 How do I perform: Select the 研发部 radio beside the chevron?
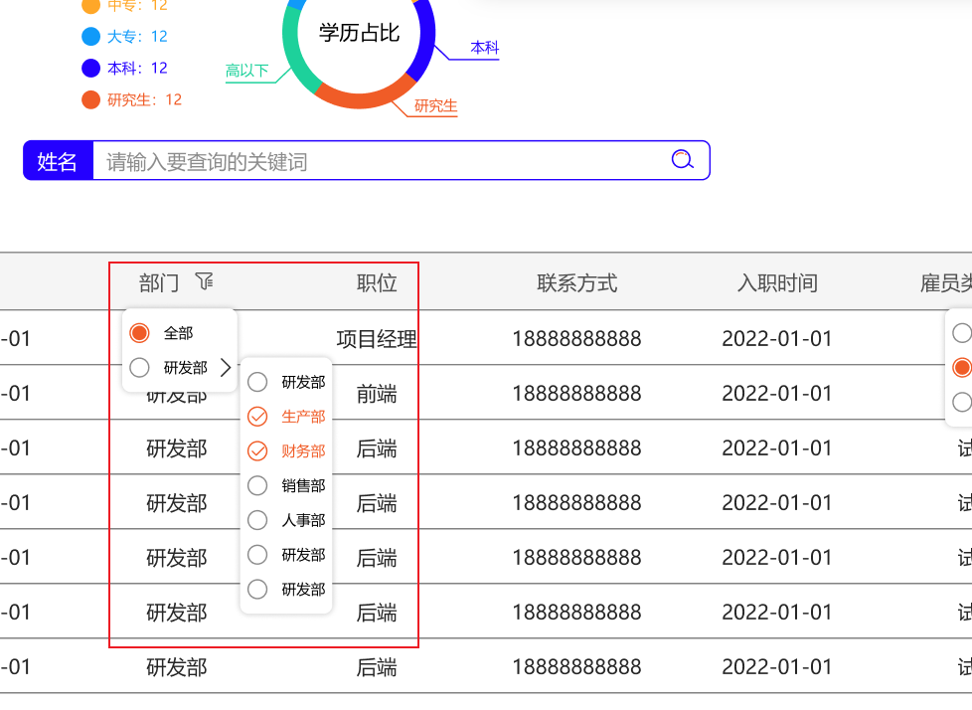click(140, 368)
